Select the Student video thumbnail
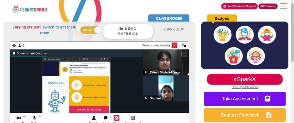 coord(166,88)
